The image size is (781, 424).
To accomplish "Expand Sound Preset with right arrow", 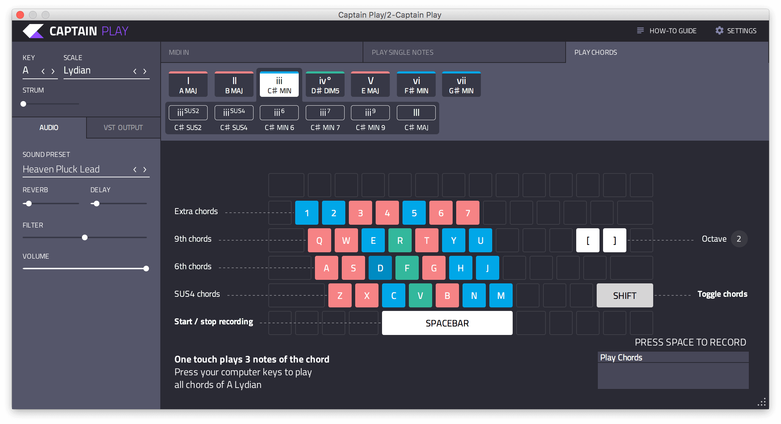I will pyautogui.click(x=145, y=169).
